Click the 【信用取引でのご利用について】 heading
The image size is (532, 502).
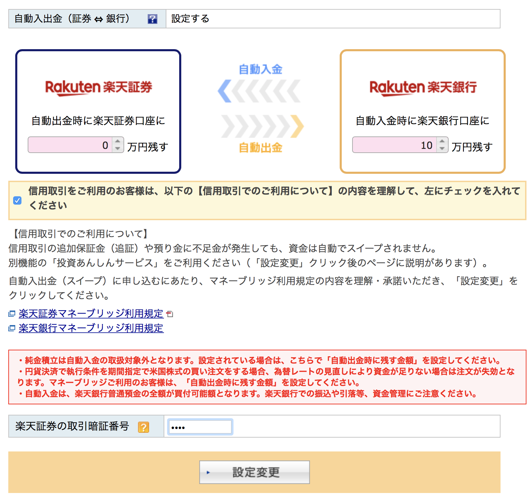[80, 234]
